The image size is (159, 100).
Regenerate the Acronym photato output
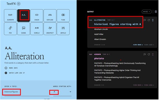[149, 54]
